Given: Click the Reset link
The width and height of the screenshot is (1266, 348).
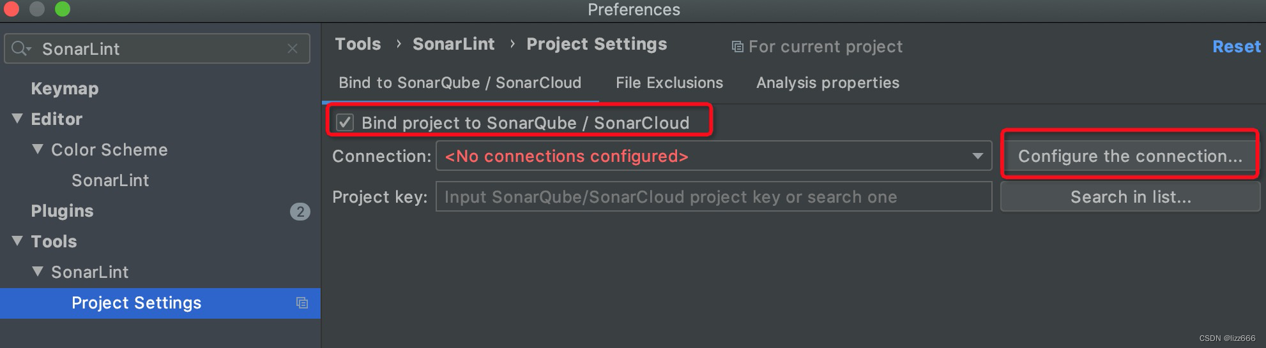Looking at the screenshot, I should (1237, 47).
